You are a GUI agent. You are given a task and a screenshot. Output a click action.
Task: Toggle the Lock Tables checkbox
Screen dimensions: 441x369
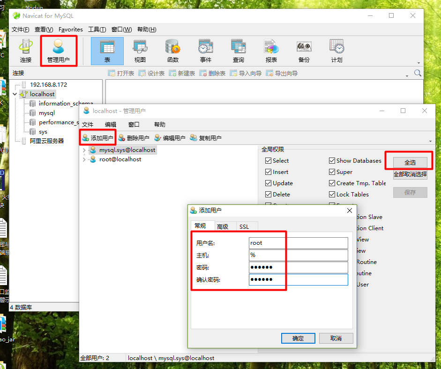click(x=332, y=195)
